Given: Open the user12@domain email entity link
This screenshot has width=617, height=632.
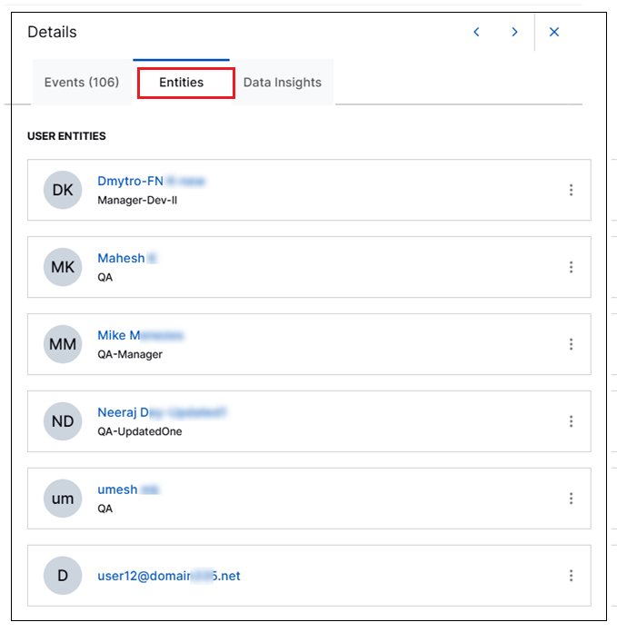Looking at the screenshot, I should pos(168,576).
